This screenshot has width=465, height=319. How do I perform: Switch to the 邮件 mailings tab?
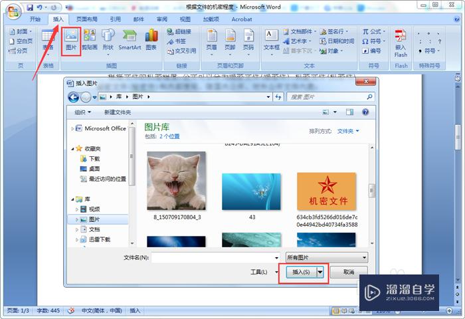click(138, 19)
